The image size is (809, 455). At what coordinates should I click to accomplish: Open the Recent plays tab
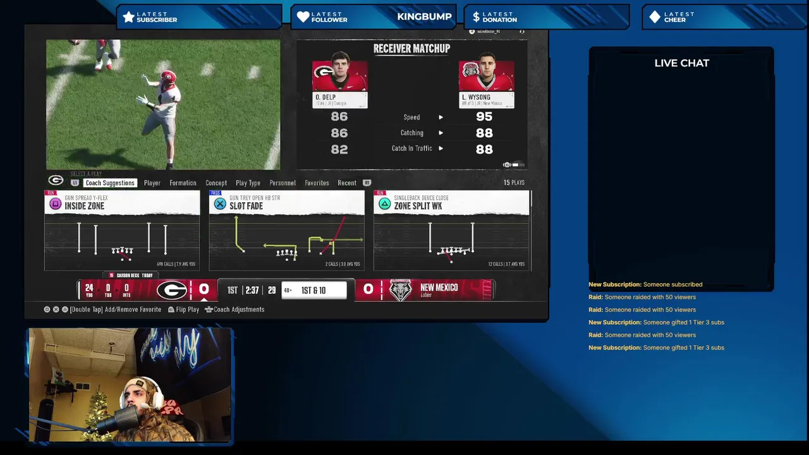coord(347,183)
